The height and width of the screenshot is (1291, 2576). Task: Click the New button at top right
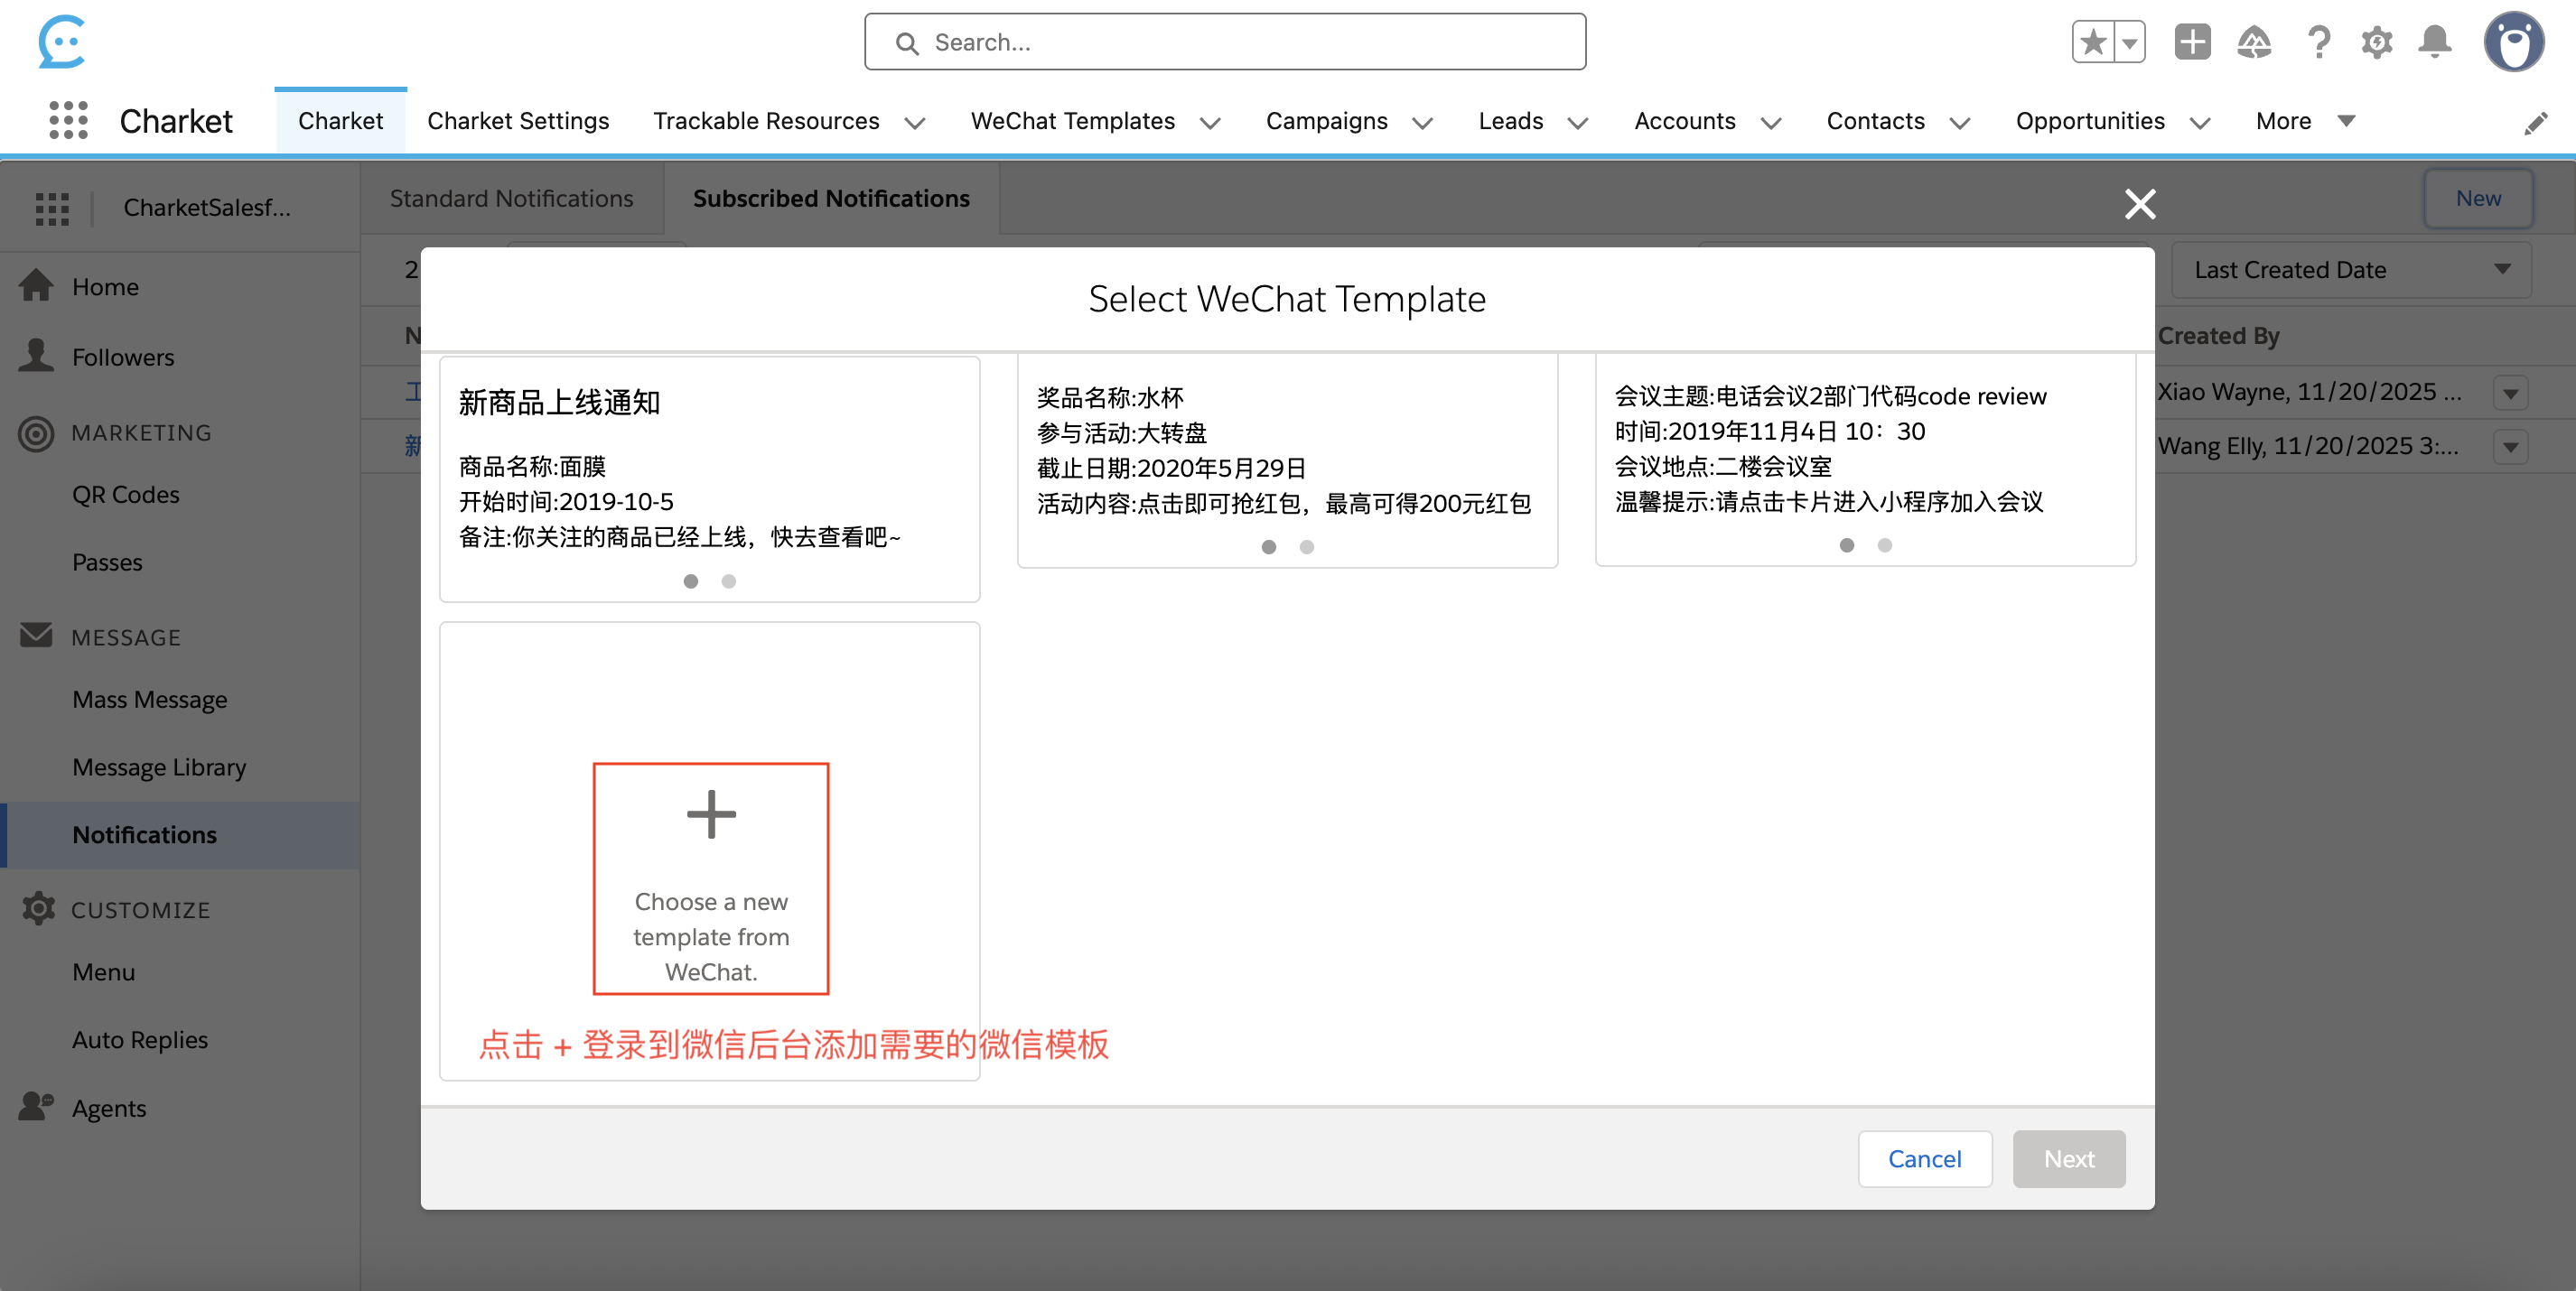2478,198
